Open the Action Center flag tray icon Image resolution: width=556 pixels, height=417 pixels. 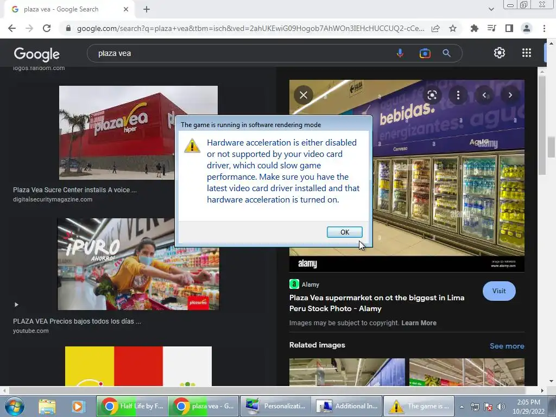[488, 407]
